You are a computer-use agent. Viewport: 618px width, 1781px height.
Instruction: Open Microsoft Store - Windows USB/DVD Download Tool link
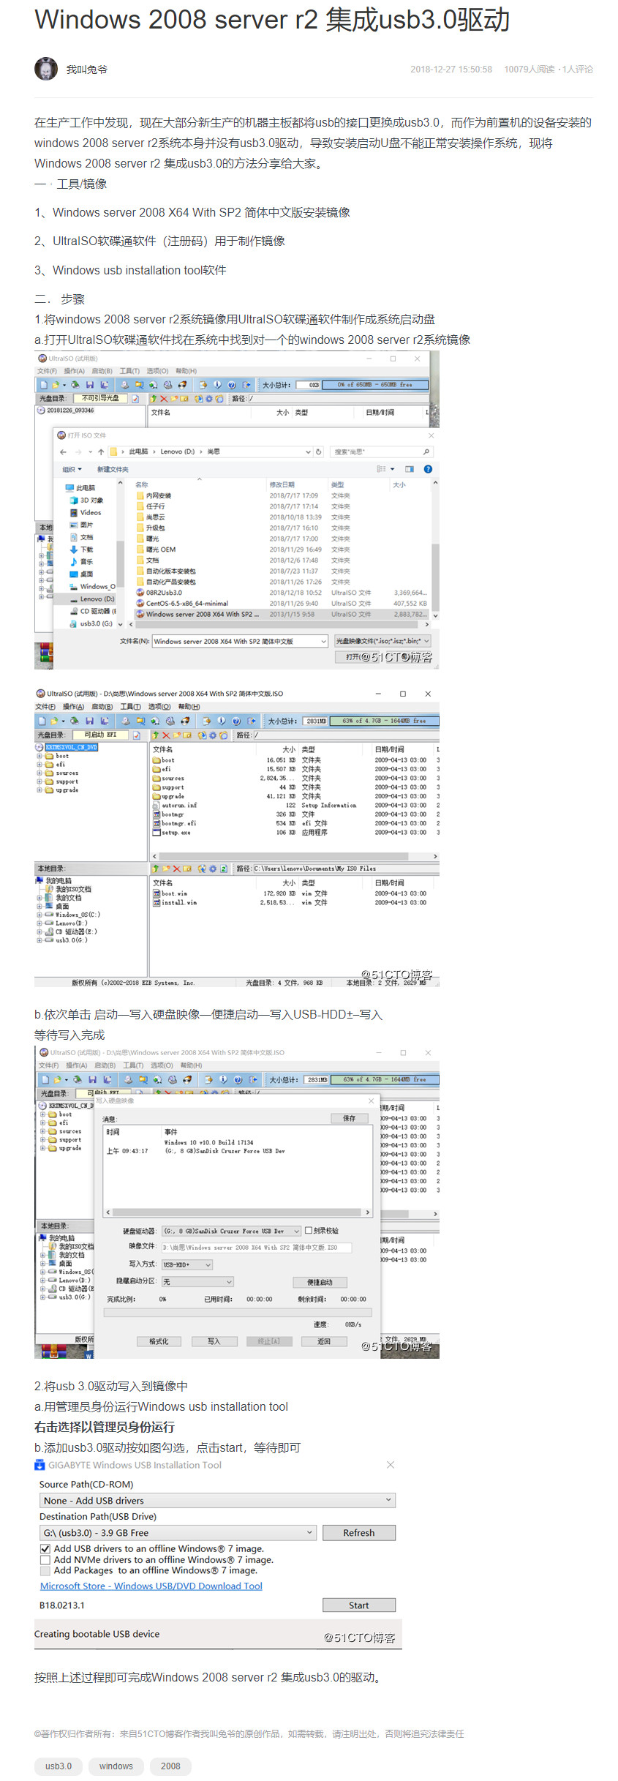coord(151,1586)
